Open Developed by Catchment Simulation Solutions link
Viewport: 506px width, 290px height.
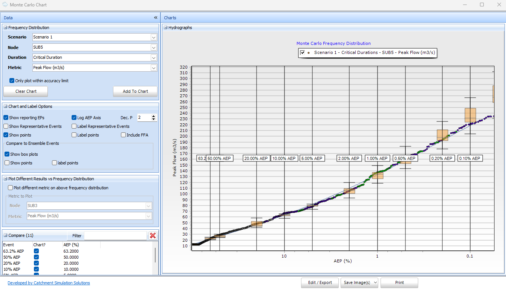[49, 283]
